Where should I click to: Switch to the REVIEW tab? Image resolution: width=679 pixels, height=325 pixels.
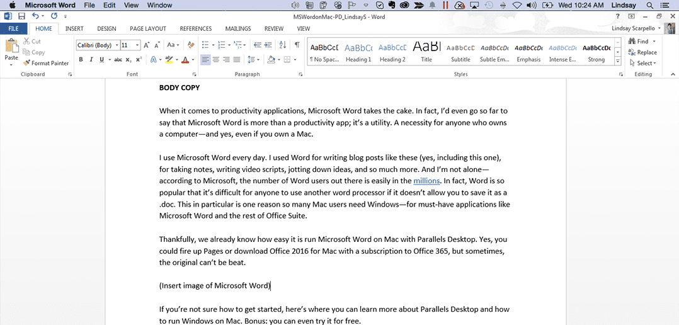274,29
